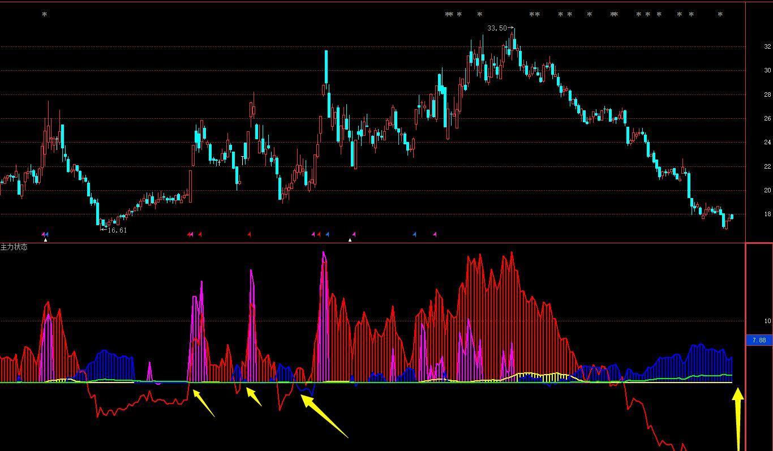
Task: Click the blue 7.88 value tag
Action: coord(759,340)
